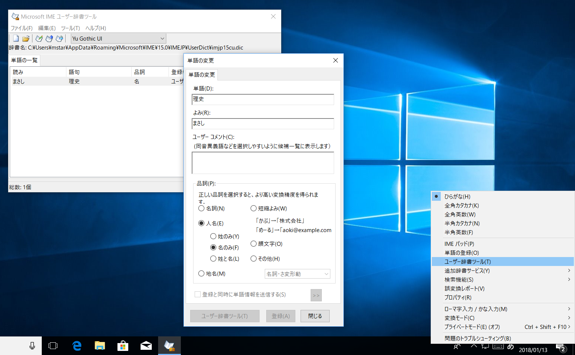This screenshot has width=575, height=355.
Task: Open the IME pad from the context menu
Action: click(x=459, y=244)
